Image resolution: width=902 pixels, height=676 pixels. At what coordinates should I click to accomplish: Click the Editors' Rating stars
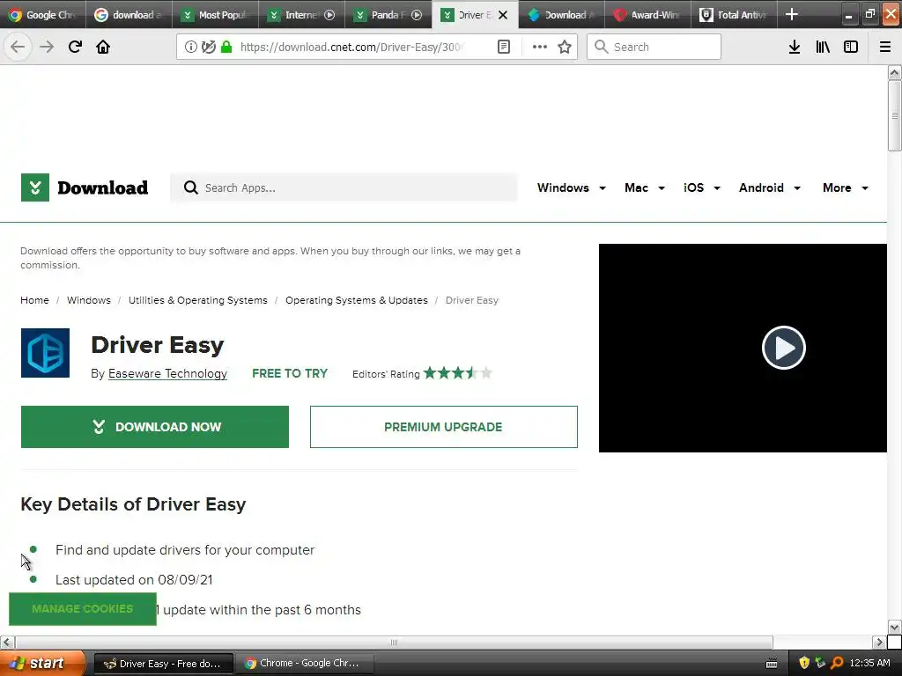pos(458,373)
